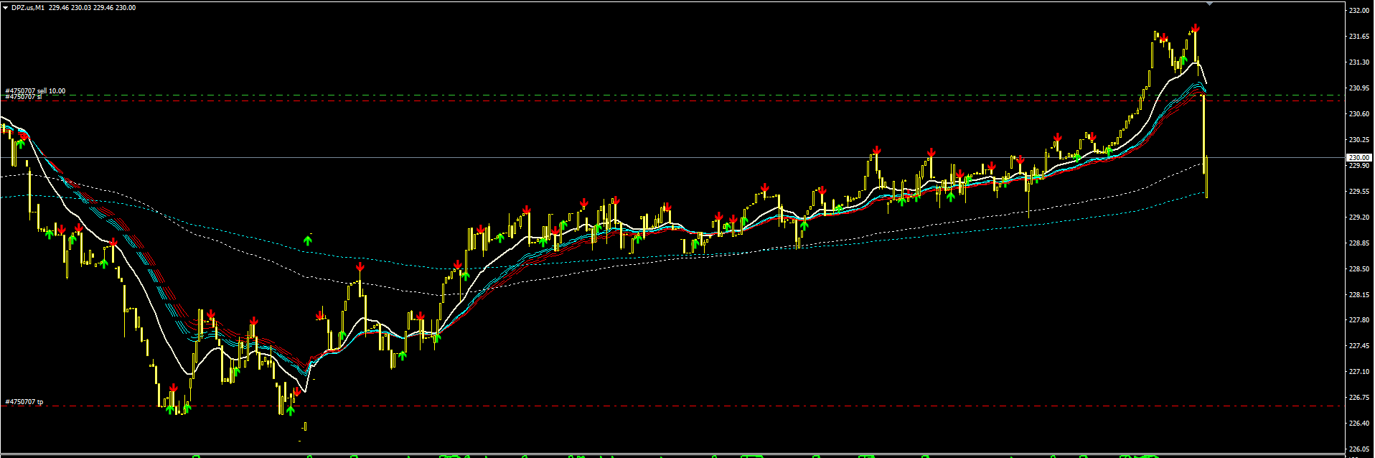Click the 231.65 price scale label

[1359, 37]
